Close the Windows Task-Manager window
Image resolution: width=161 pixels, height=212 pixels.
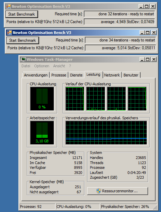click(x=154, y=59)
